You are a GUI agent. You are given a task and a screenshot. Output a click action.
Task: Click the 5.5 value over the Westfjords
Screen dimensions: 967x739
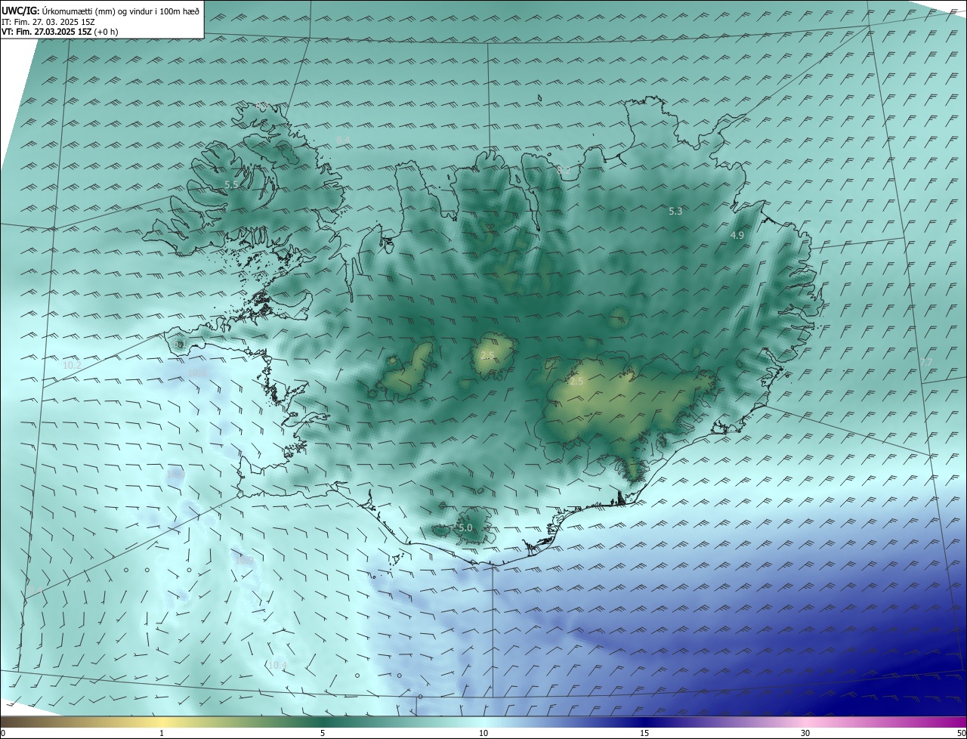[232, 184]
